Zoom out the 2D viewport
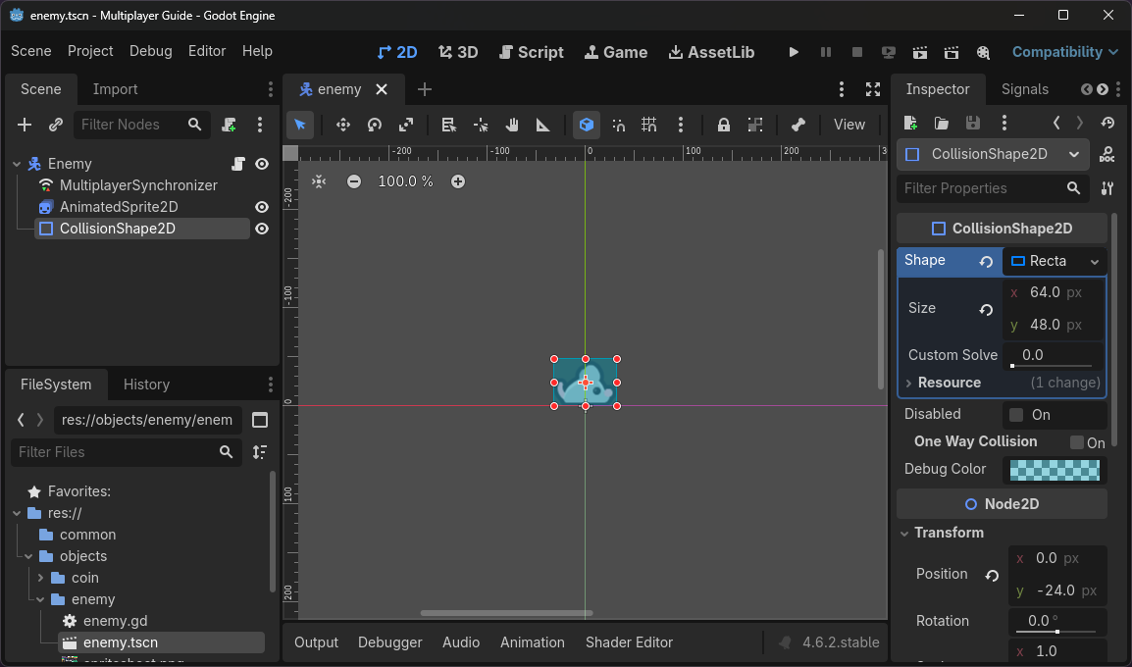This screenshot has width=1132, height=667. 354,181
